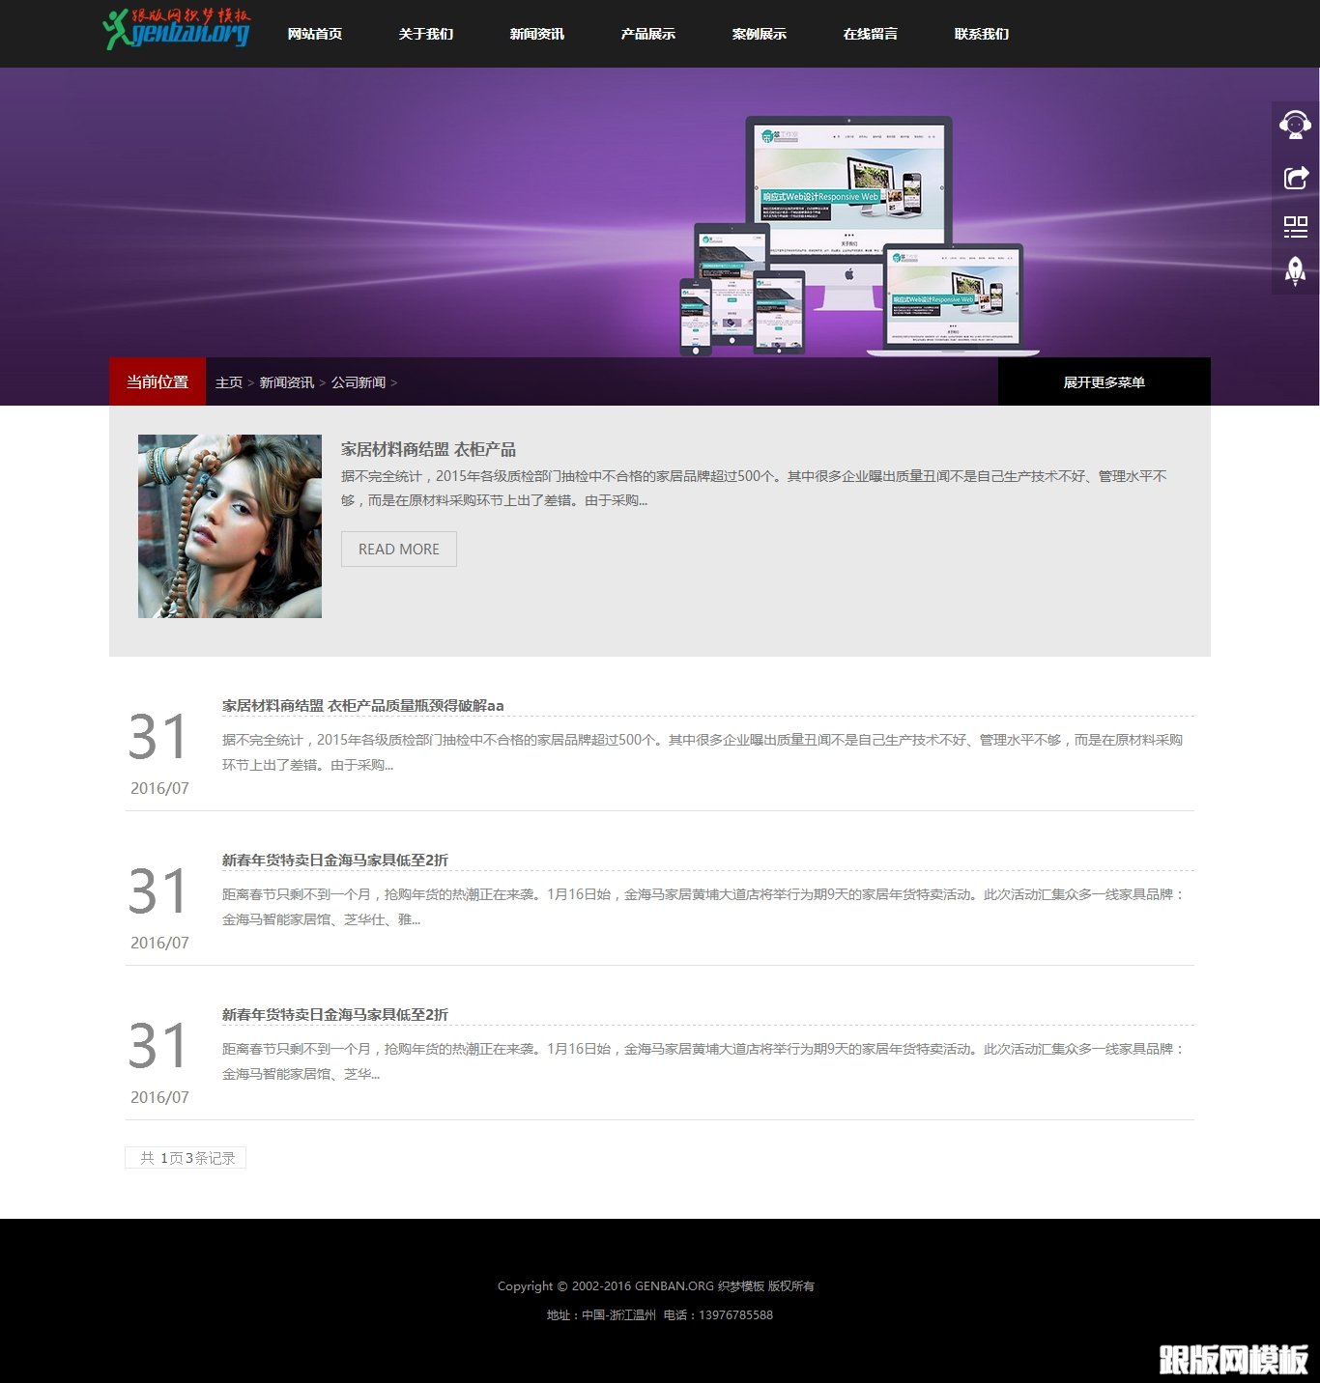
Task: Navigate to 联系我们
Action: pyautogui.click(x=982, y=34)
